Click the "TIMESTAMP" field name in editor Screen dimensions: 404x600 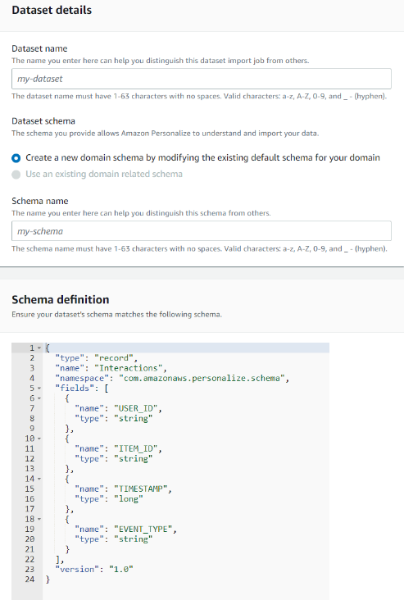pyautogui.click(x=140, y=489)
